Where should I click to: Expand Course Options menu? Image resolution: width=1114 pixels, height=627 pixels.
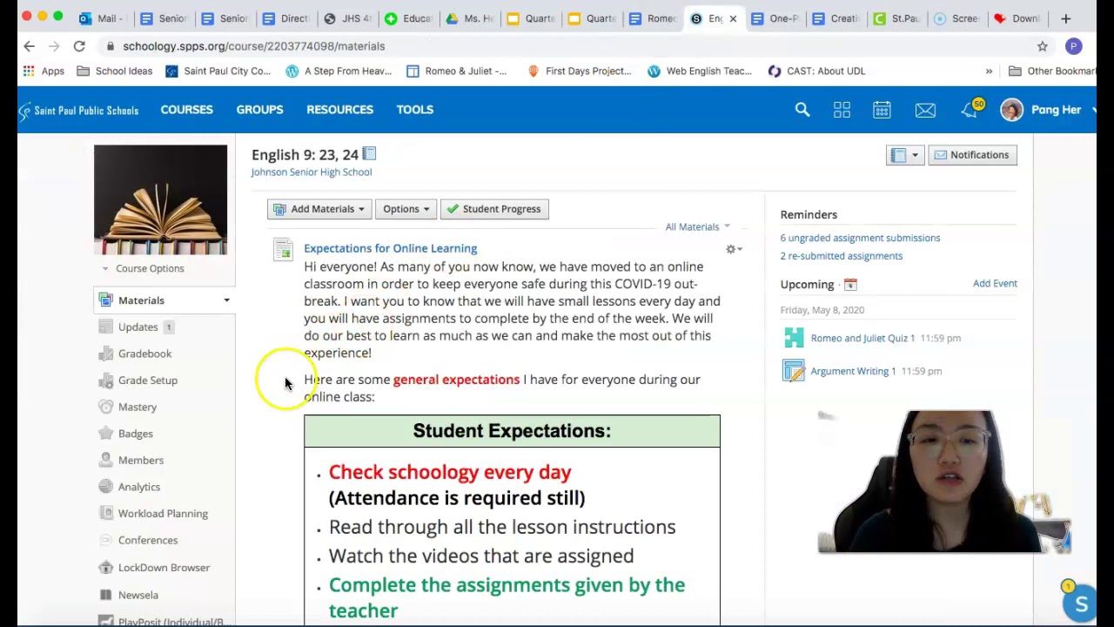(x=144, y=268)
